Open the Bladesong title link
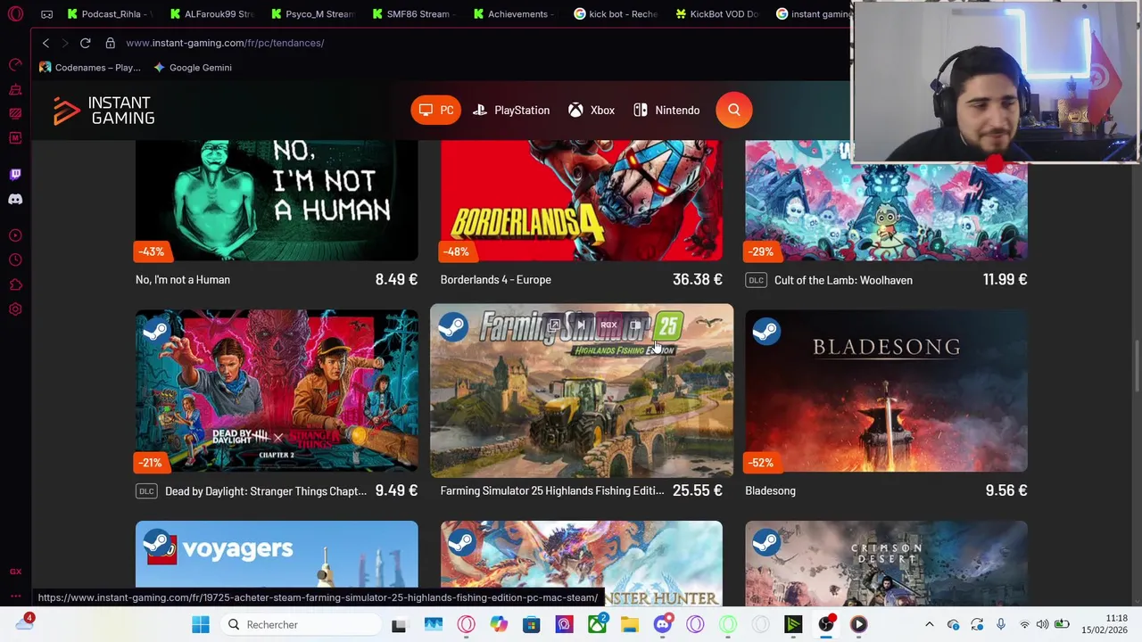The height and width of the screenshot is (642, 1142). 770,490
